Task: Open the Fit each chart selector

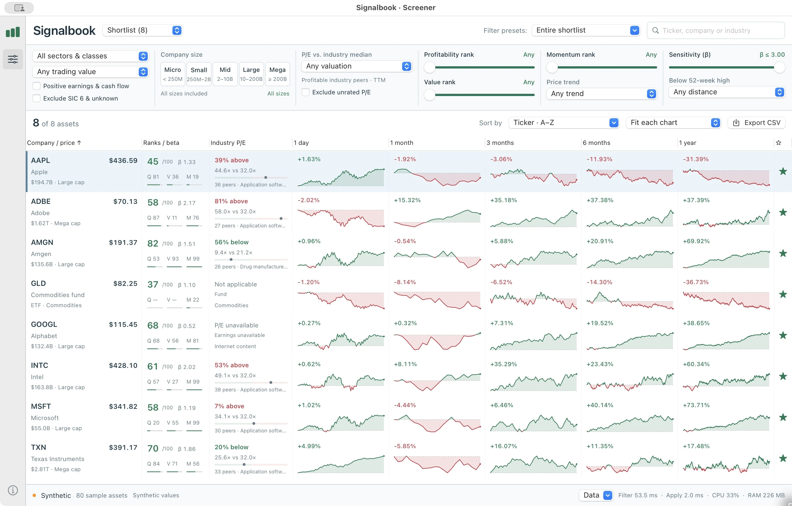Action: coord(673,123)
